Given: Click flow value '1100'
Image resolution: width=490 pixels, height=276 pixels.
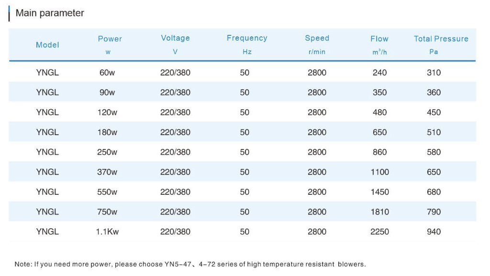Looking at the screenshot, I should [379, 172].
